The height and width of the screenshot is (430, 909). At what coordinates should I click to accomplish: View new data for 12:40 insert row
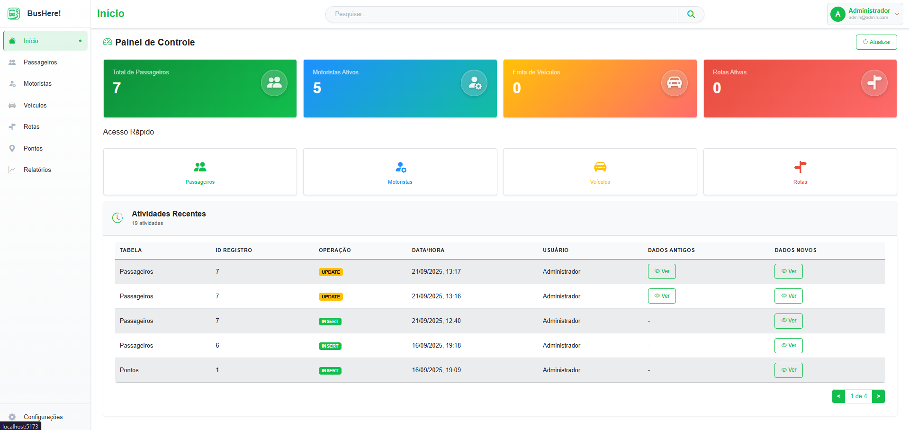788,321
